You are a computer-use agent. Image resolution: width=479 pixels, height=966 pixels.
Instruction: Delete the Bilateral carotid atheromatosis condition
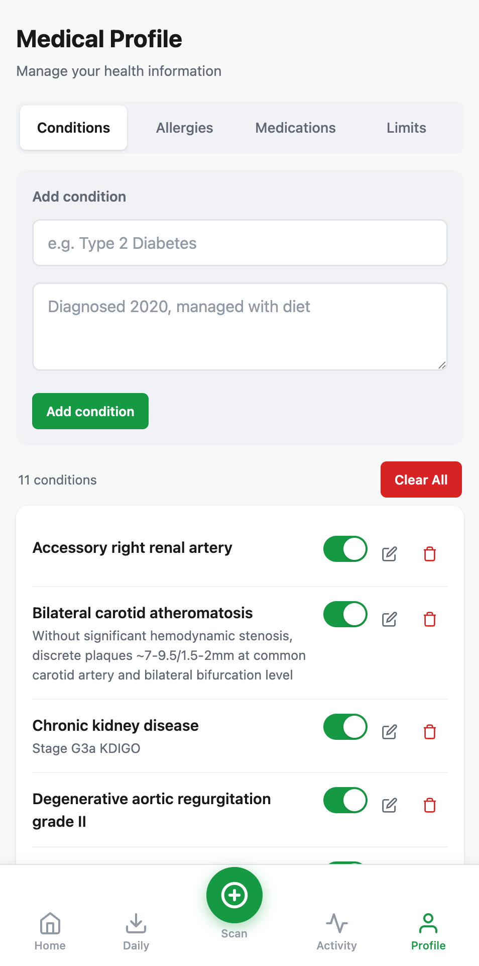pyautogui.click(x=429, y=619)
